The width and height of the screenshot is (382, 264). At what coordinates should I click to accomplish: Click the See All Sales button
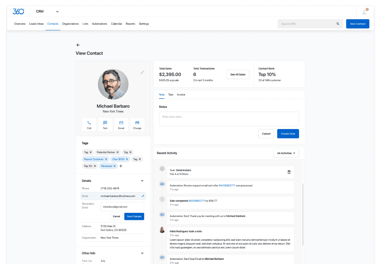click(x=238, y=74)
